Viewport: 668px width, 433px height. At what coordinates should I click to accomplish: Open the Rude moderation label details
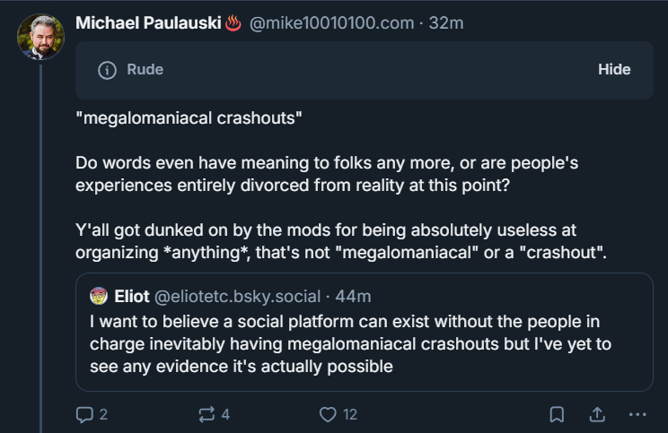(x=145, y=70)
